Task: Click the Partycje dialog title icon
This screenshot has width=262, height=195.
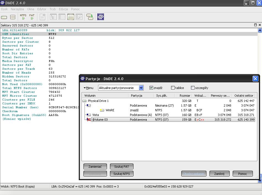Action: tap(83, 78)
